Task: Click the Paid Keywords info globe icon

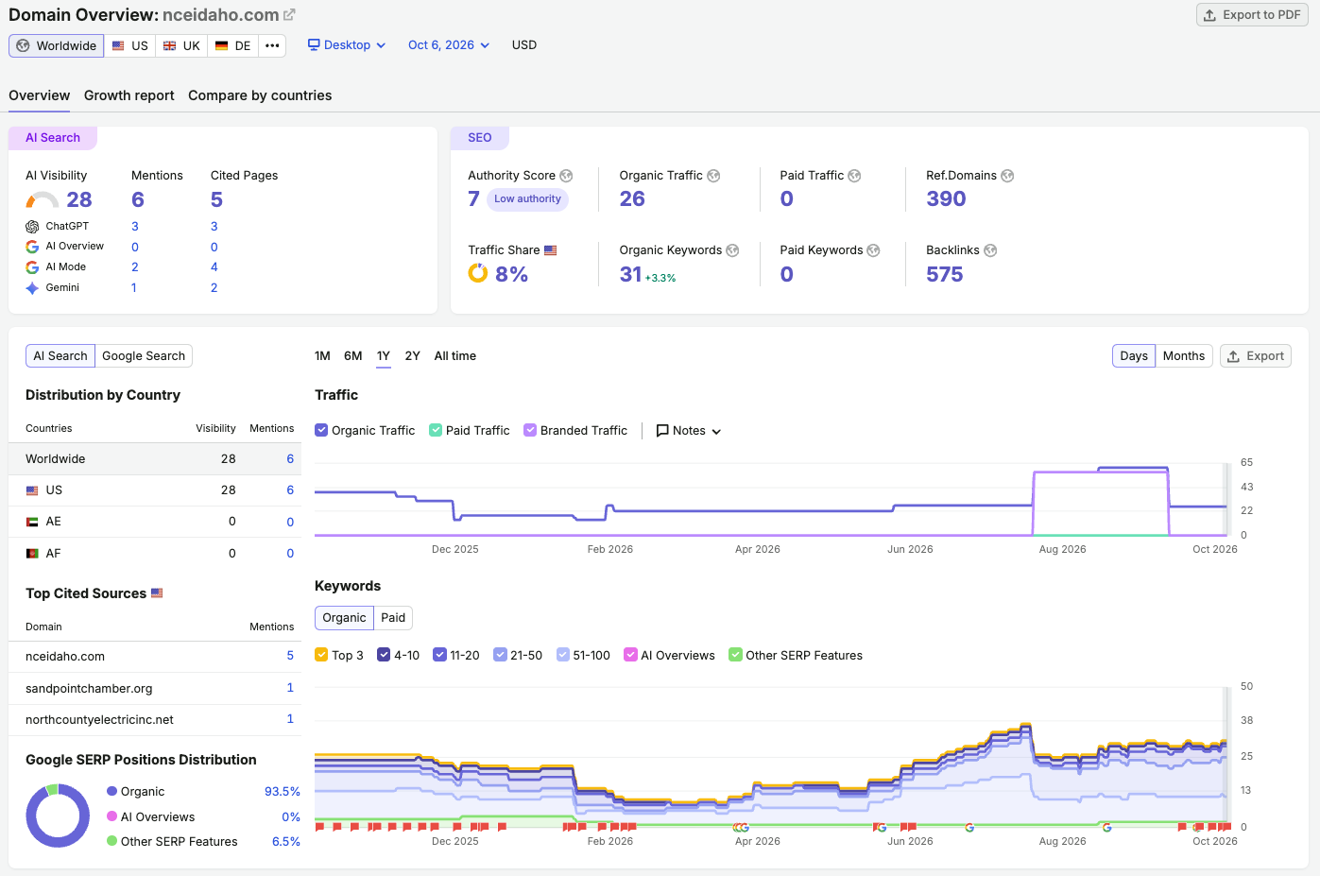Action: click(x=873, y=250)
